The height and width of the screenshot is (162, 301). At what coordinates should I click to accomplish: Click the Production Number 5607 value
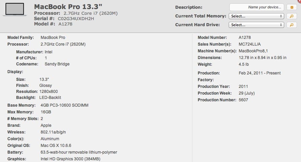[243, 100]
